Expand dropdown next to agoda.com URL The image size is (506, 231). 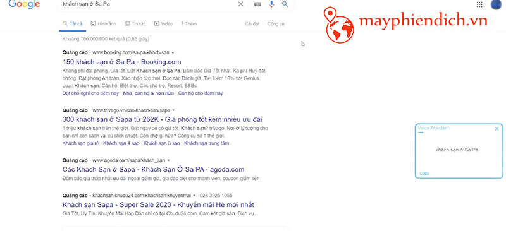tap(168, 160)
